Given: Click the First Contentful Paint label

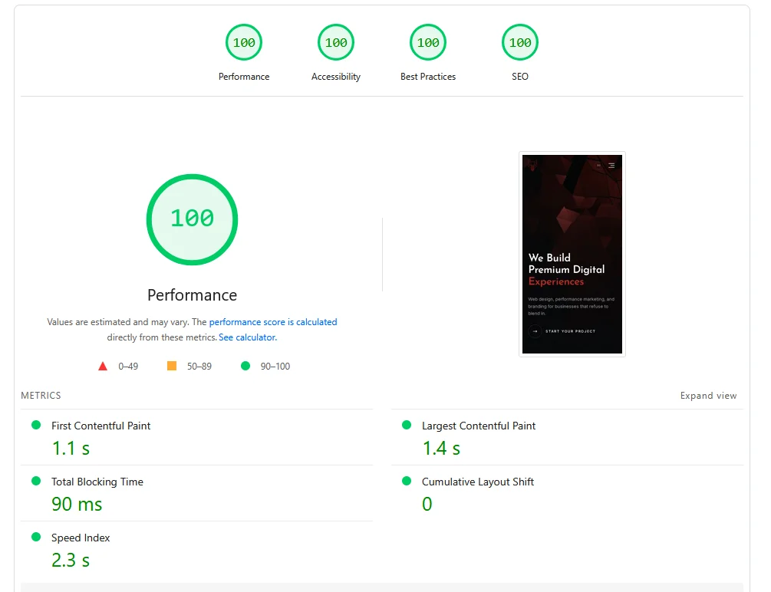Looking at the screenshot, I should (100, 426).
